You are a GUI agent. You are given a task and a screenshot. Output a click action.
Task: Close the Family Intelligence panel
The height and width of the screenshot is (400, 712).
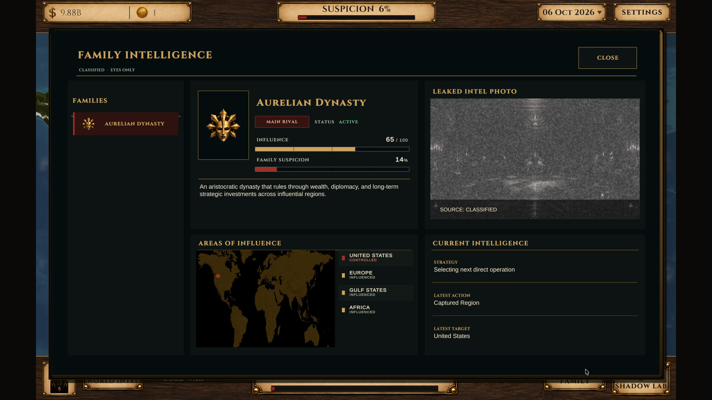pyautogui.click(x=607, y=58)
